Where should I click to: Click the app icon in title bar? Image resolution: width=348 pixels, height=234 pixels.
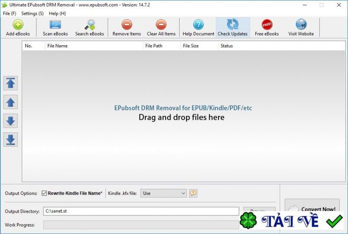click(4, 5)
